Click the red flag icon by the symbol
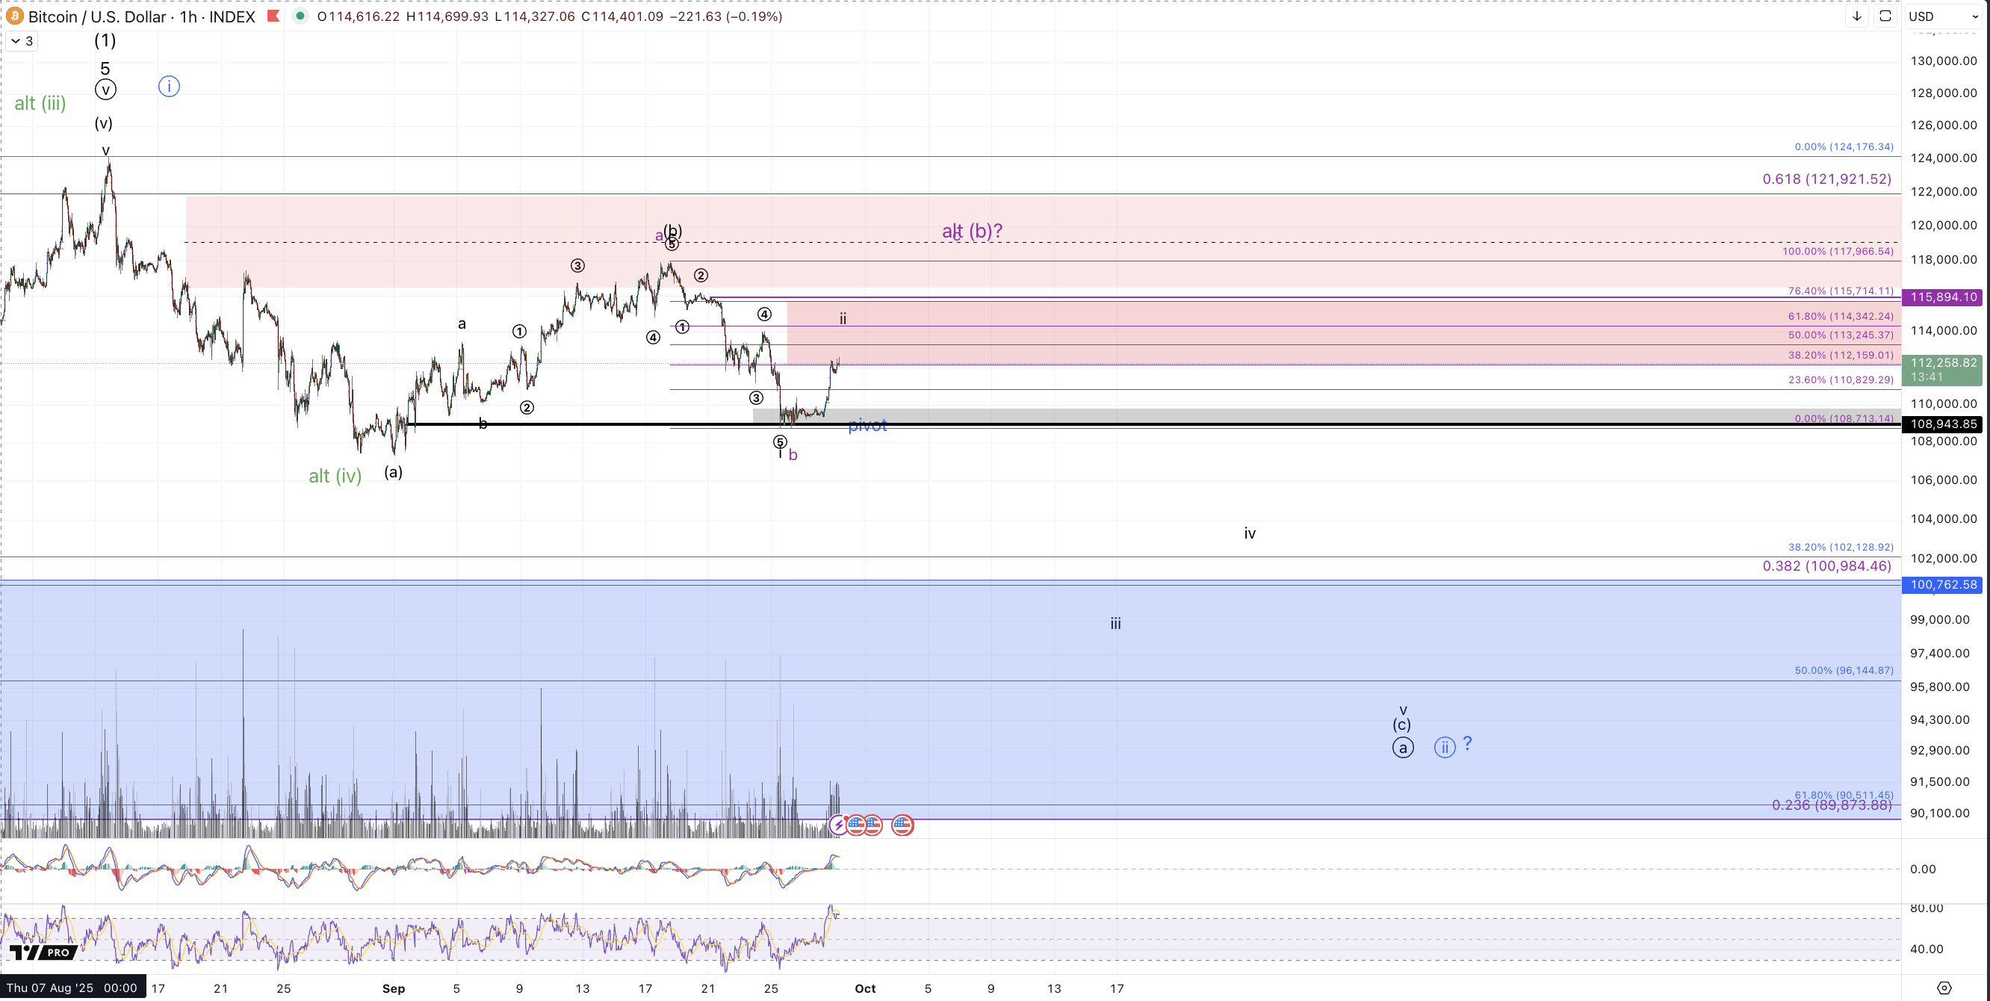This screenshot has width=1990, height=1001. 273,16
